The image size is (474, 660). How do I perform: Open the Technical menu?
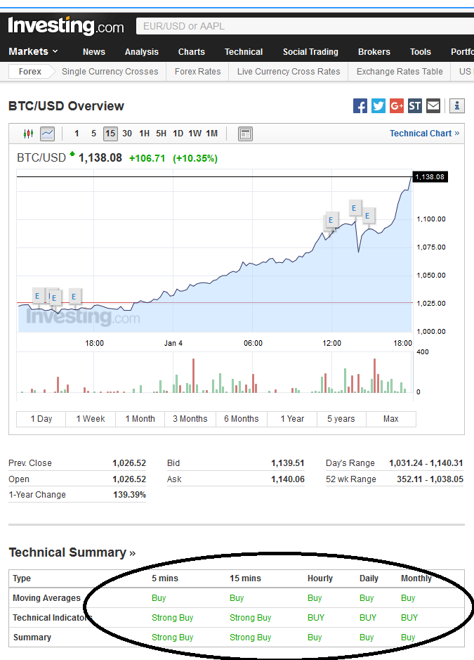click(244, 52)
